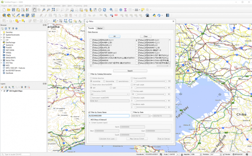Click the Map Canvas Extent button

137,139
